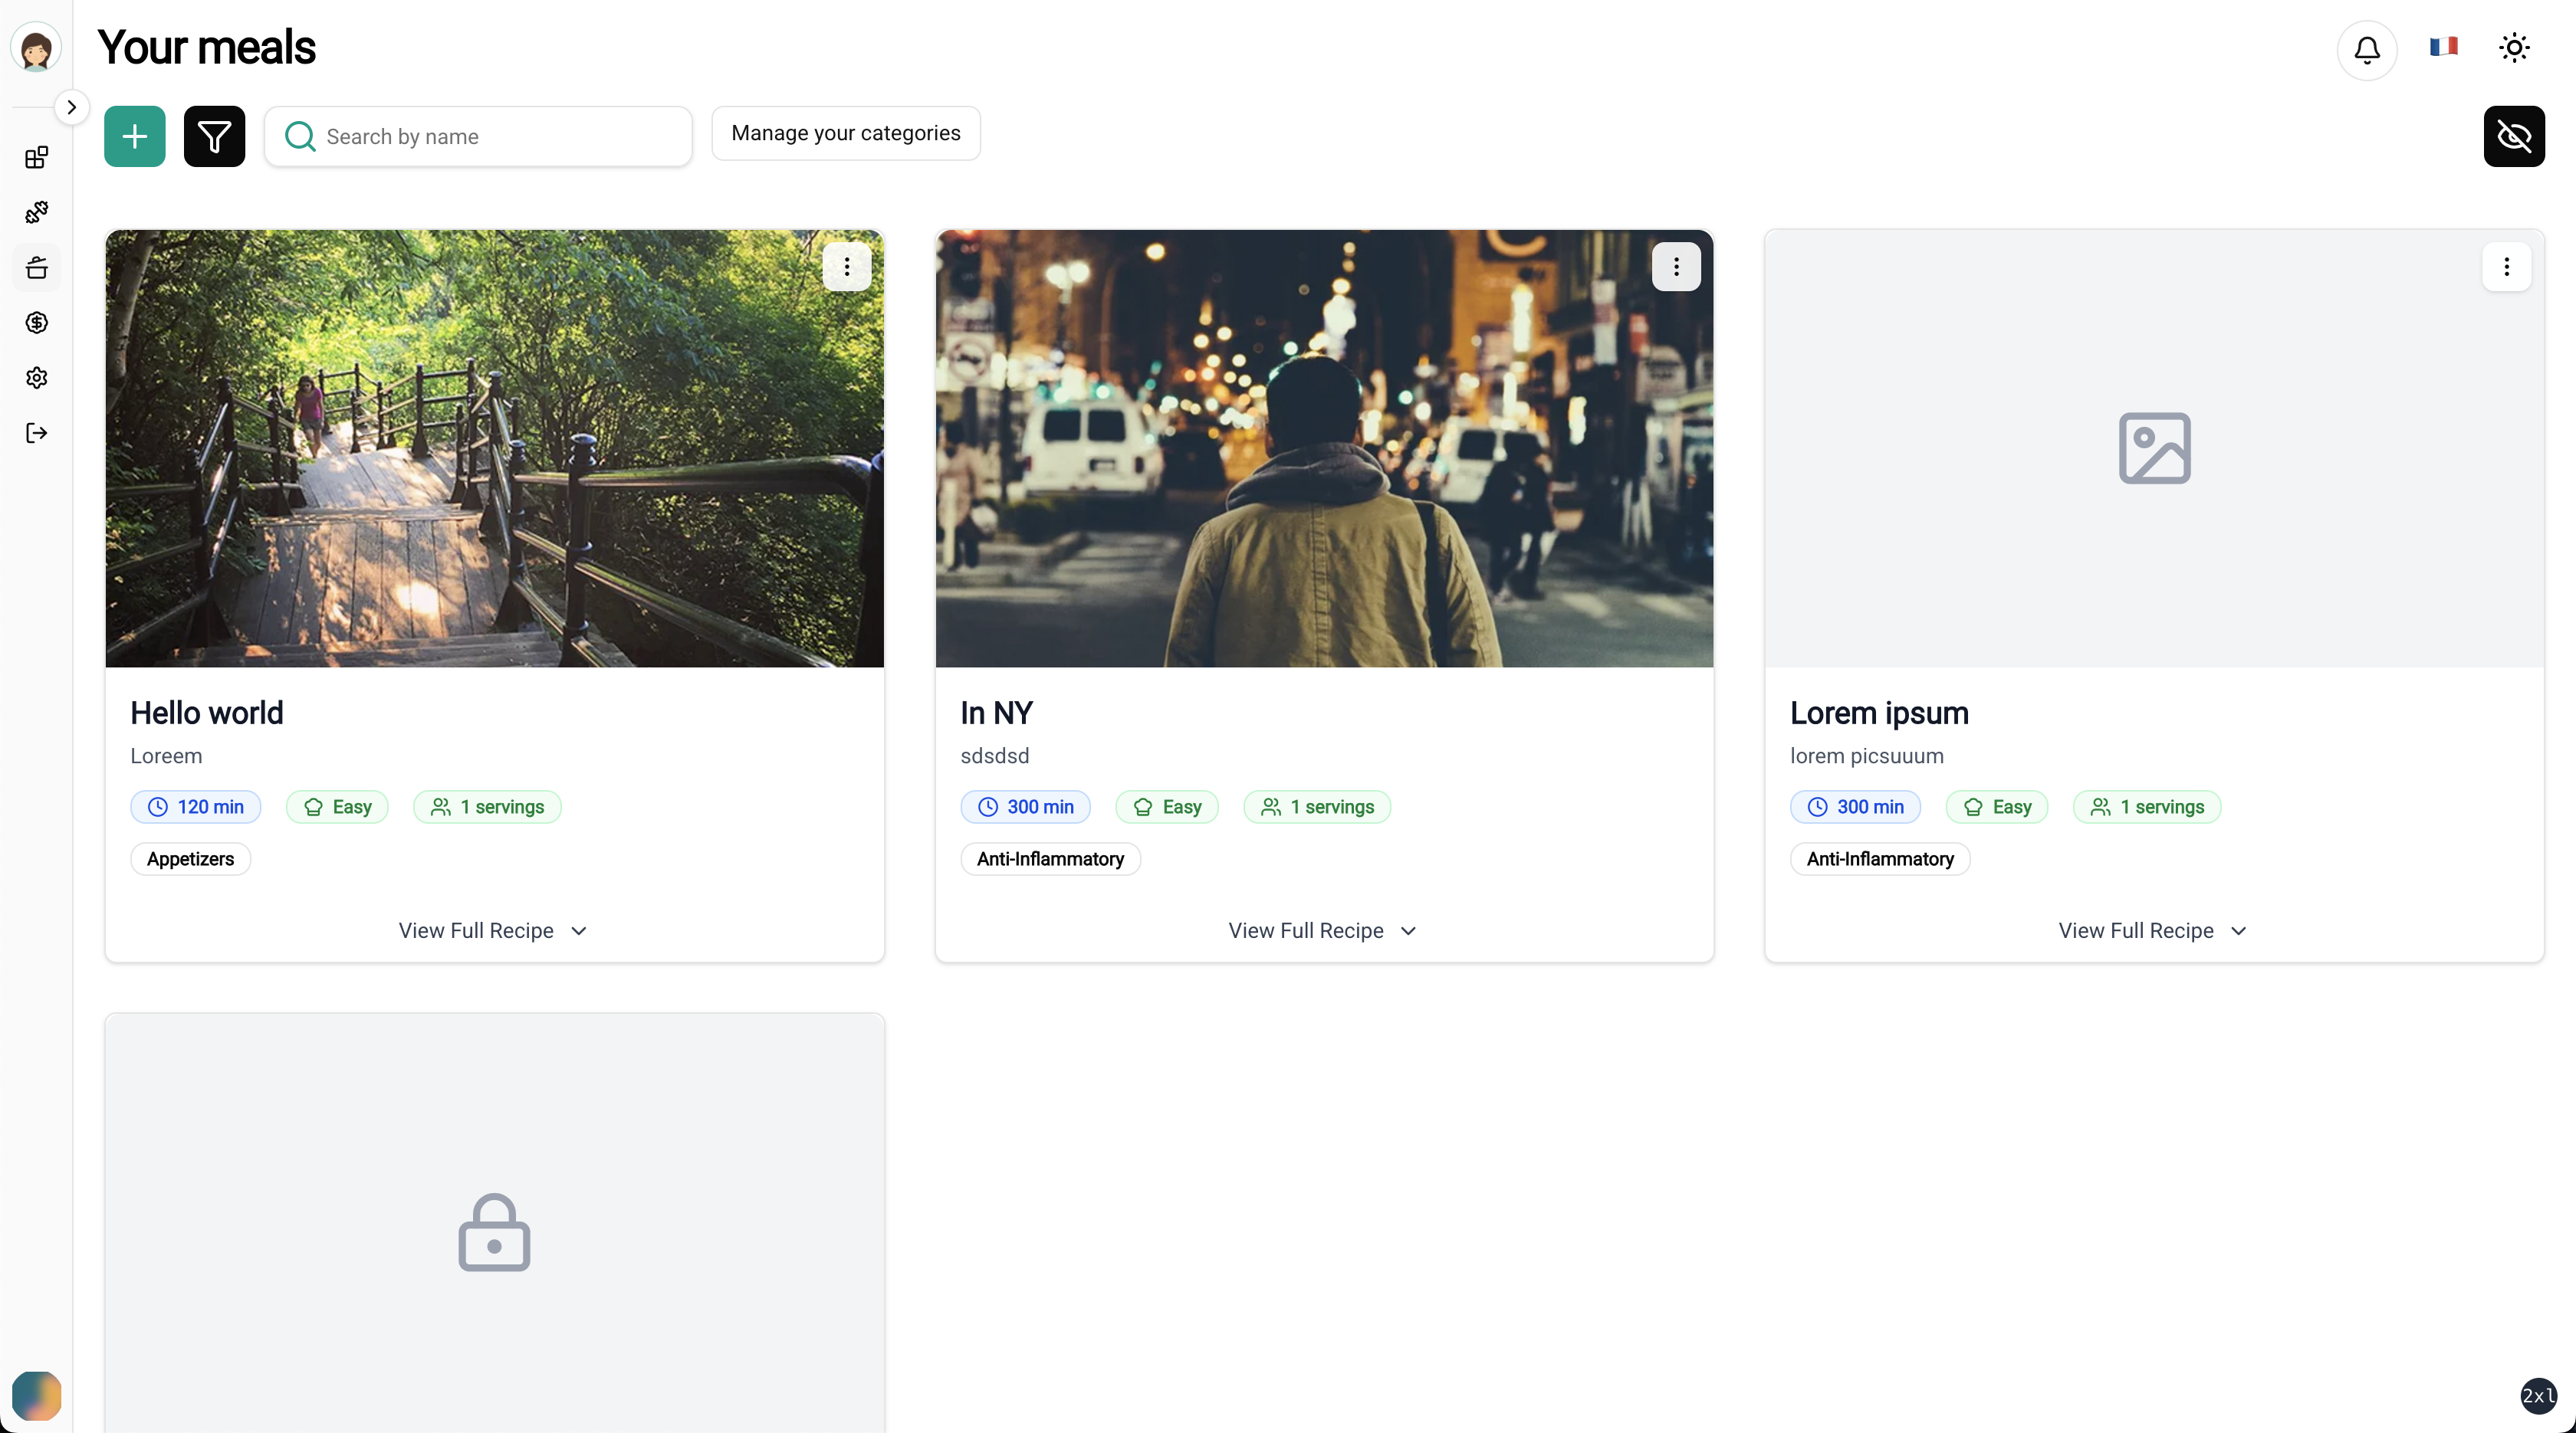Click the logout icon in sidebar
The height and width of the screenshot is (1433, 2576).
tap(36, 433)
